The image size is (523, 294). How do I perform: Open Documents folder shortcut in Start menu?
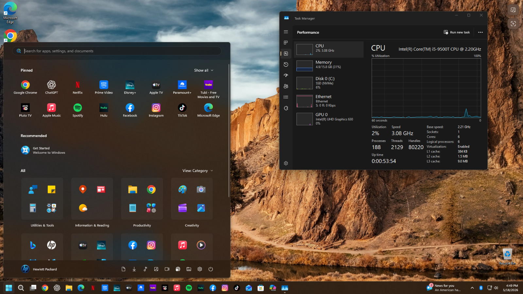(x=123, y=269)
